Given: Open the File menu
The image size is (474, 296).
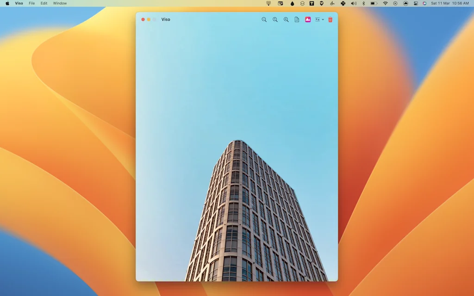Looking at the screenshot, I should [31, 3].
